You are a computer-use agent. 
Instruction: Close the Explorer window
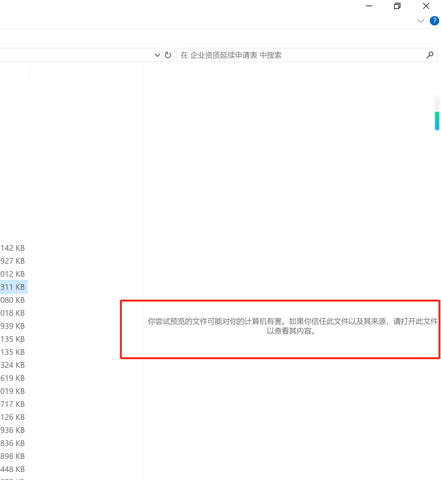click(426, 6)
